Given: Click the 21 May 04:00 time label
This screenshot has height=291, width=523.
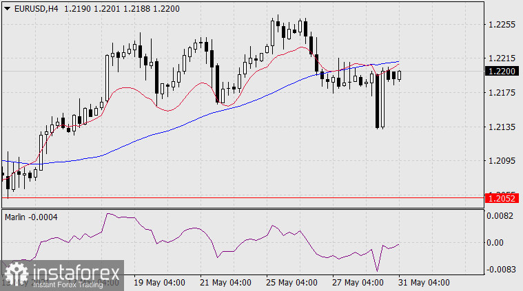Looking at the screenshot, I should [x=225, y=283].
